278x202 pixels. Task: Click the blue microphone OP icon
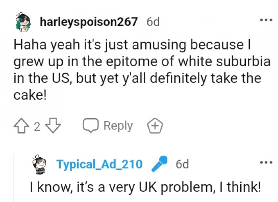[x=160, y=164]
